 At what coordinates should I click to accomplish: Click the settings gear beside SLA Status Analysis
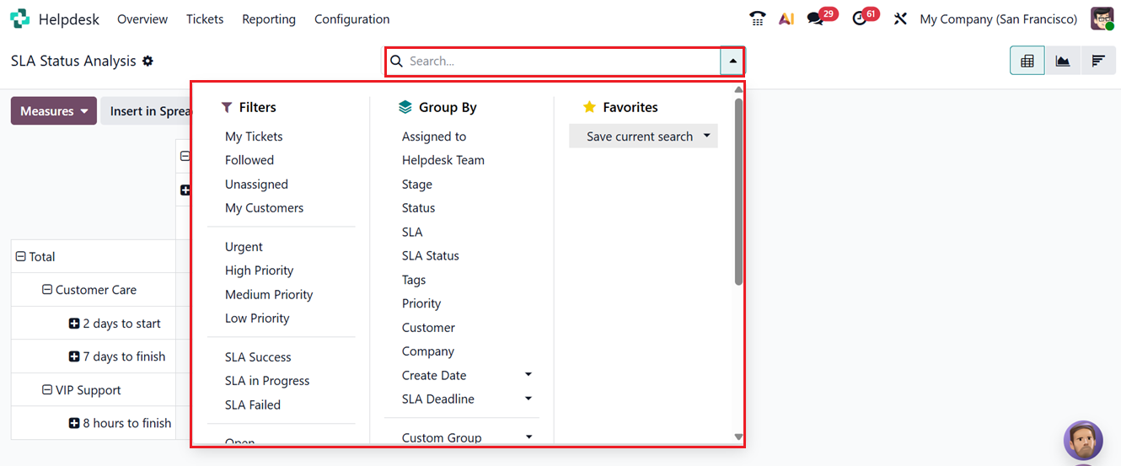[147, 61]
